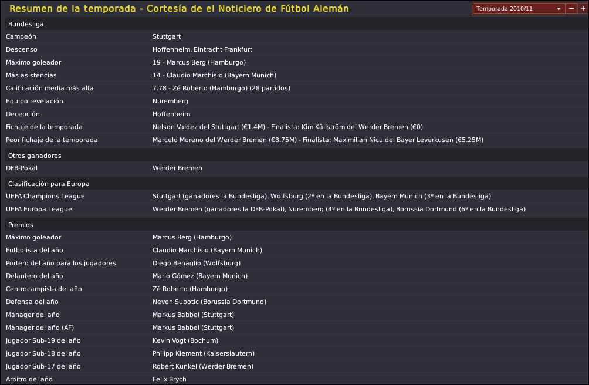Viewport: 589px width, 385px height.
Task: Click Marcelo Moreno worst signing entry
Action: coord(318,140)
